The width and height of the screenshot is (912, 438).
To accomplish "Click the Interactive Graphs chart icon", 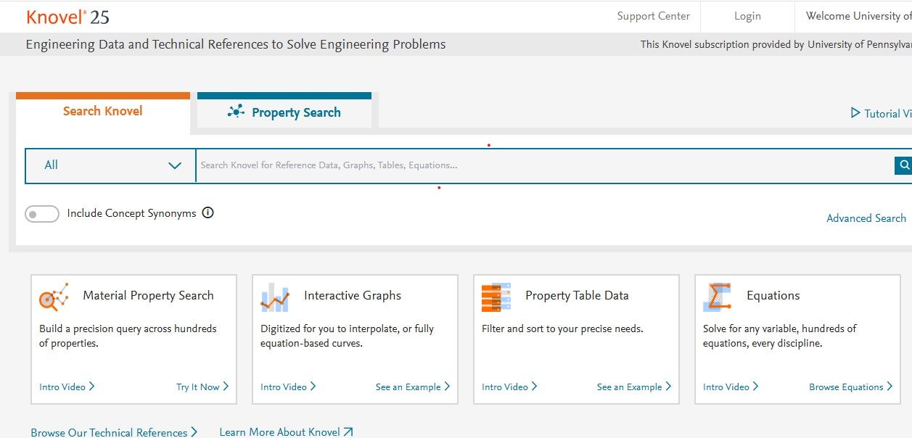I will [274, 297].
